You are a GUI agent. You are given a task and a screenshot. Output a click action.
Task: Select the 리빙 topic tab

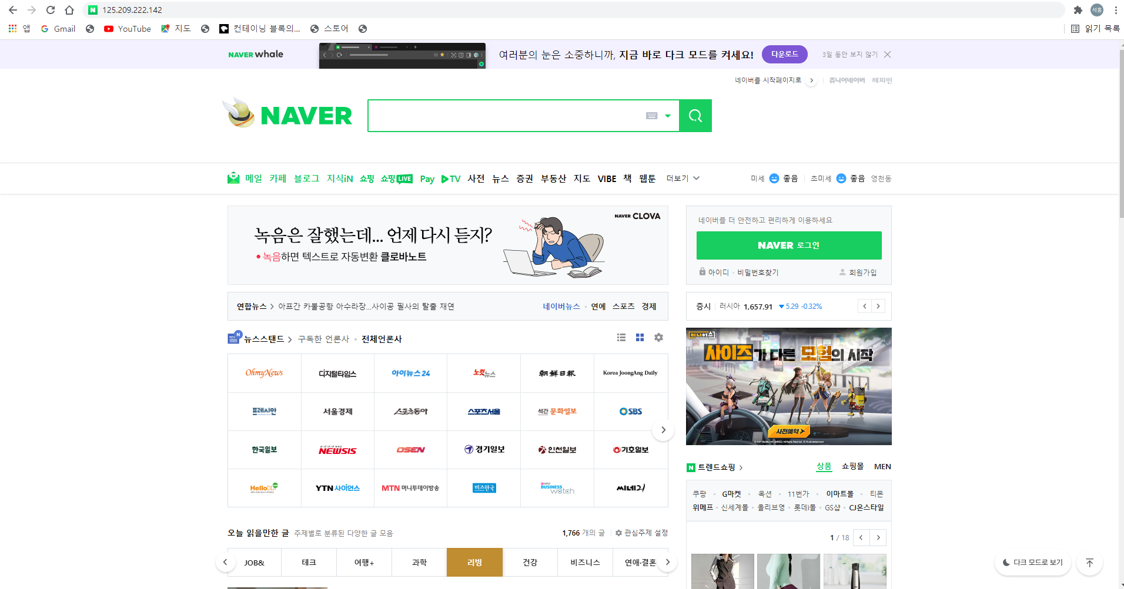(474, 562)
